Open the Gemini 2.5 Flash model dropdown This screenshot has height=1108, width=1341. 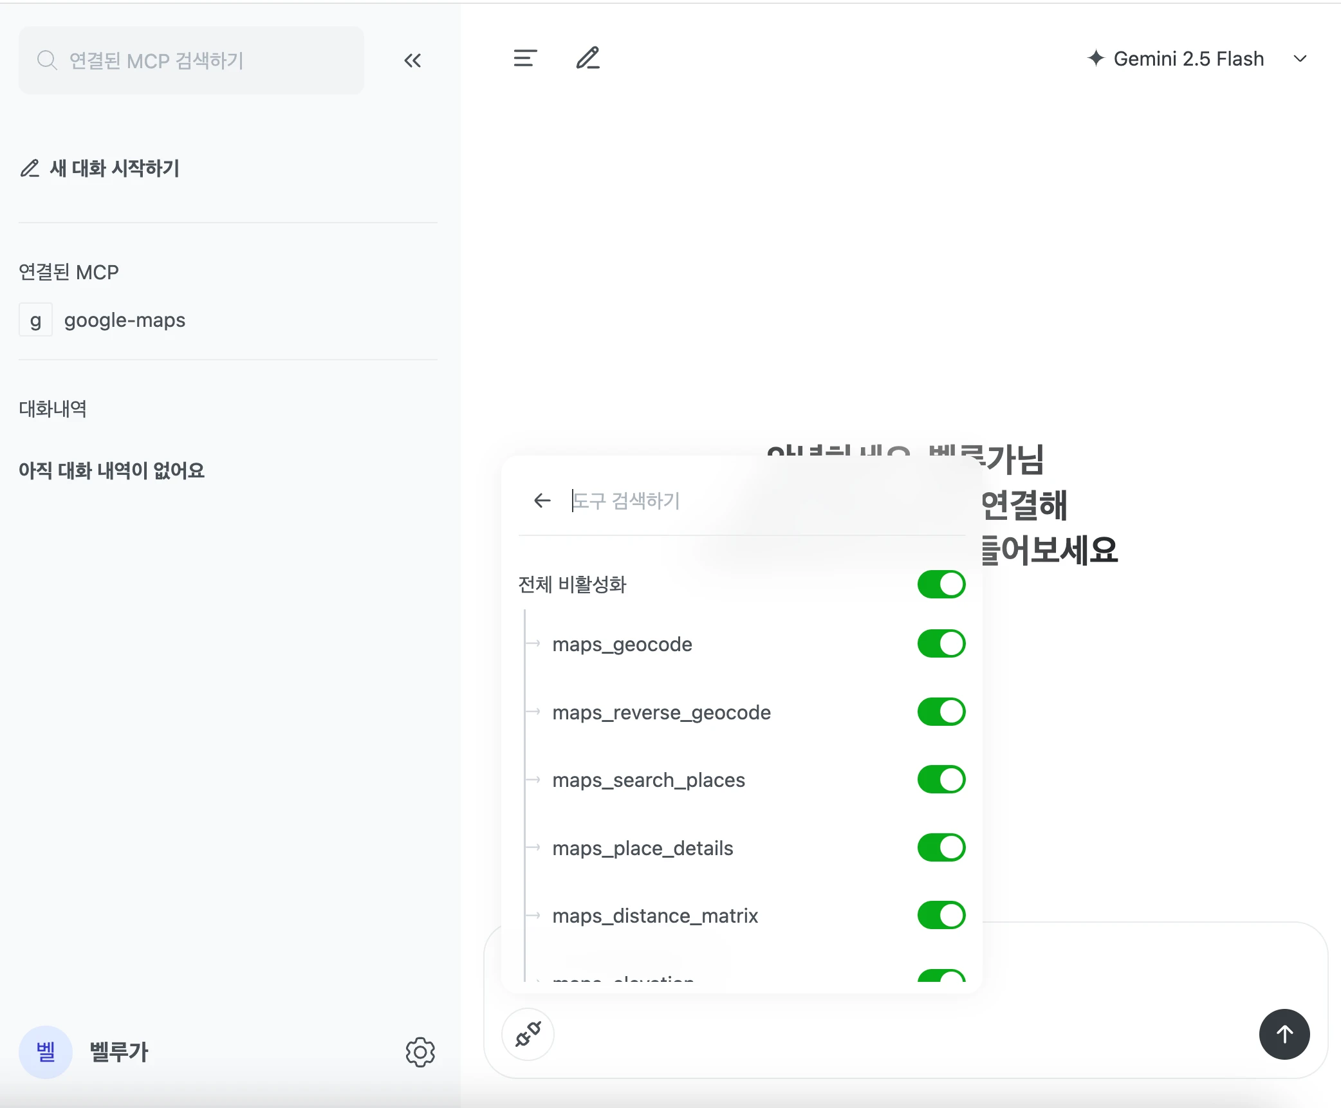[x=1197, y=59]
